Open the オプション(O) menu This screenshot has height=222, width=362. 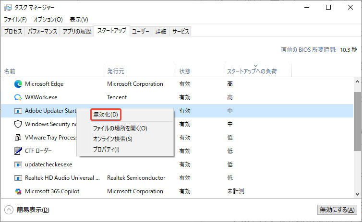pos(48,20)
